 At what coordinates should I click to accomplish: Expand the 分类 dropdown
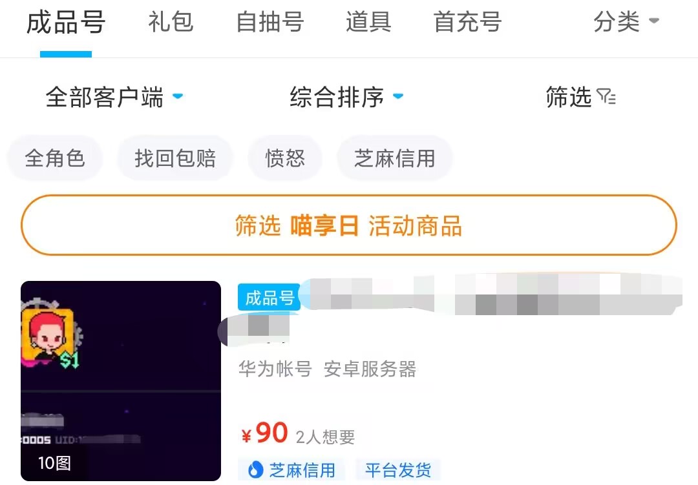coord(626,23)
